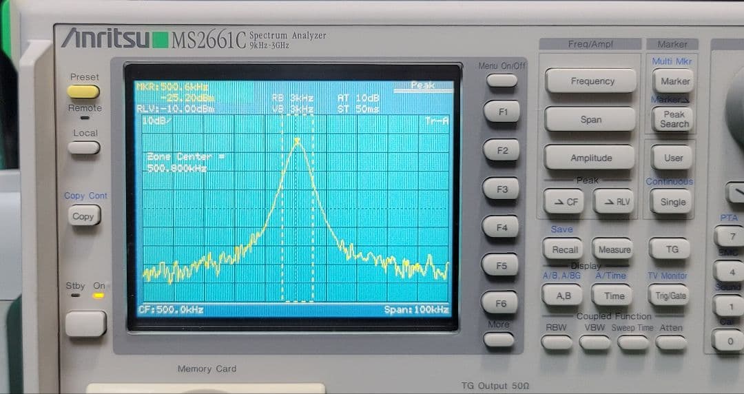Select the Zone Center 500.800kHz text

tap(185, 162)
